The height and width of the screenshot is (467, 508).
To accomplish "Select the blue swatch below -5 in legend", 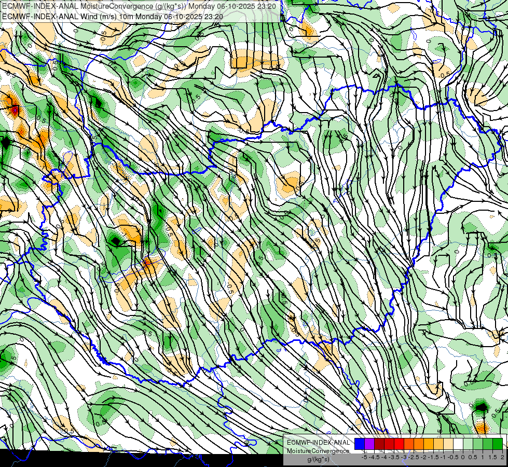I will 360,444.
